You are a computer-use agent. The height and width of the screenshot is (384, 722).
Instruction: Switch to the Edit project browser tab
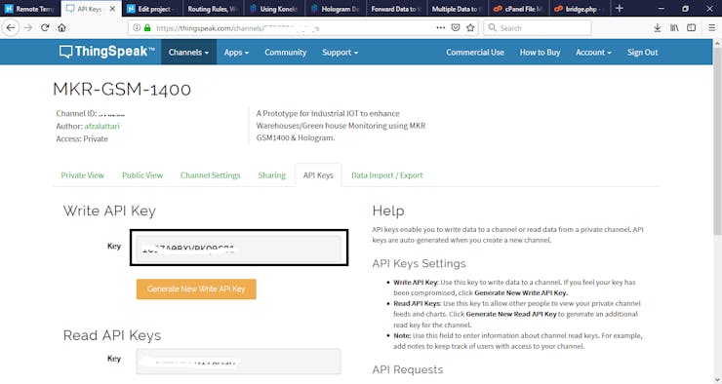151,9
